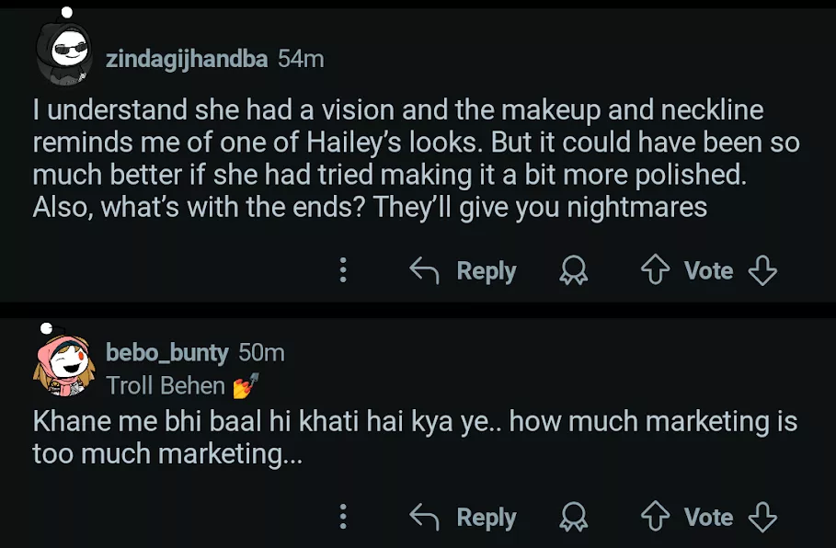This screenshot has height=548, width=836.
Task: Open bebo_bunty's pink-hooded avatar
Action: point(63,364)
